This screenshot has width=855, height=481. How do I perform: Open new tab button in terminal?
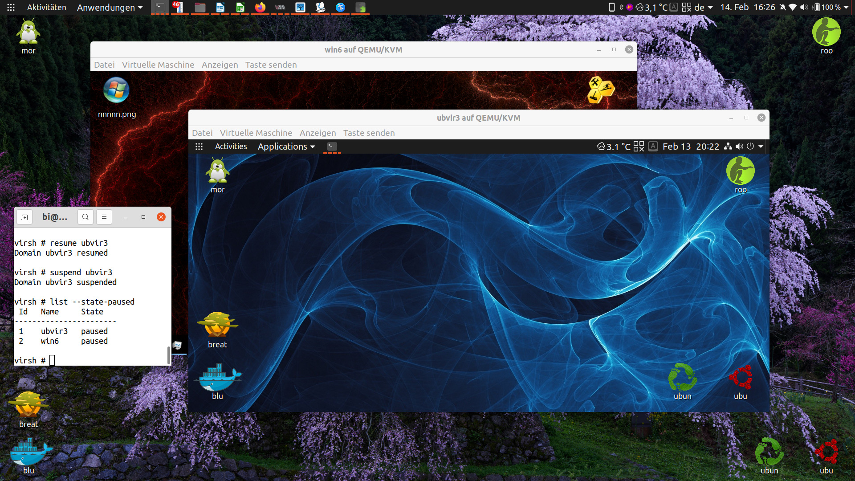tap(25, 217)
